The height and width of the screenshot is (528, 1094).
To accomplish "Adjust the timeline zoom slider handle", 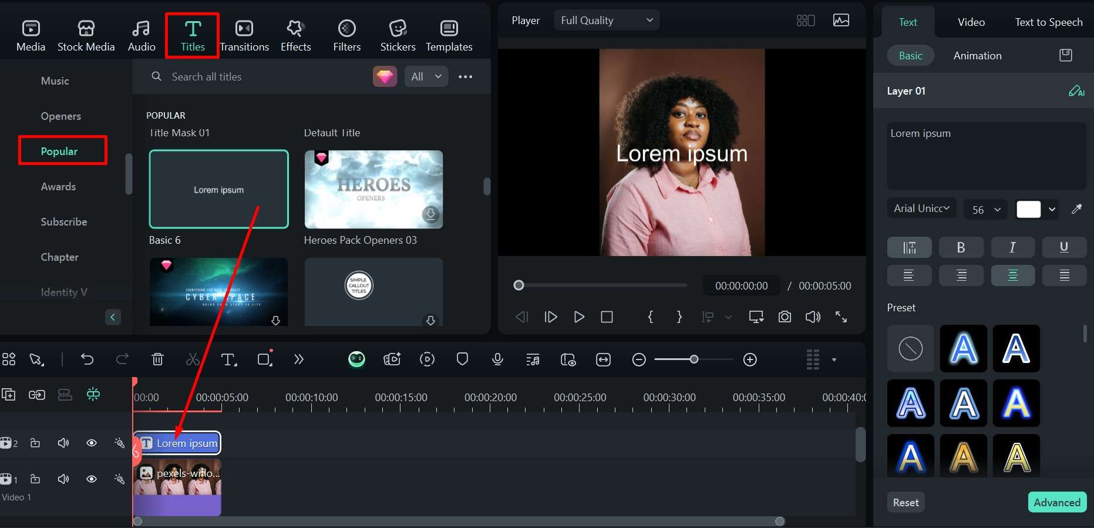I will point(694,359).
